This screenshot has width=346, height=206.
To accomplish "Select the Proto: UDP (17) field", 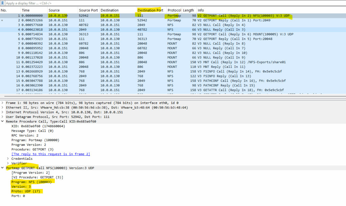I will click(x=26, y=191).
